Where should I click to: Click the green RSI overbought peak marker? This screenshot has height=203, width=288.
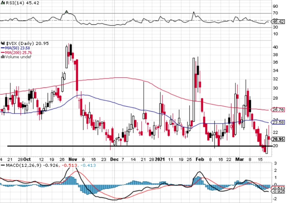(67, 12)
